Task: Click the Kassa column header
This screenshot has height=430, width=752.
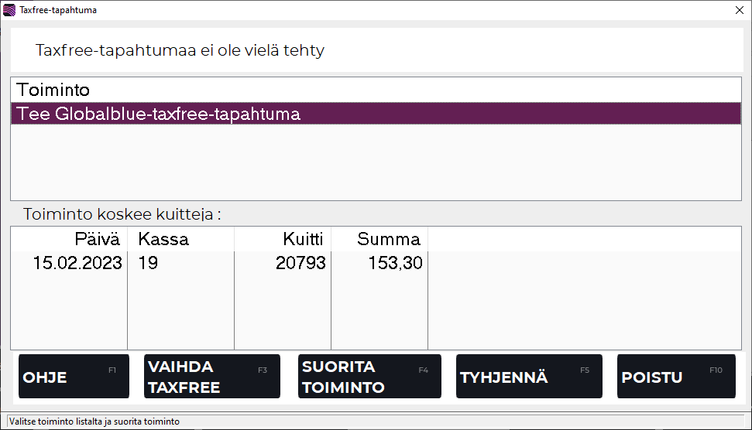Action: tap(163, 239)
